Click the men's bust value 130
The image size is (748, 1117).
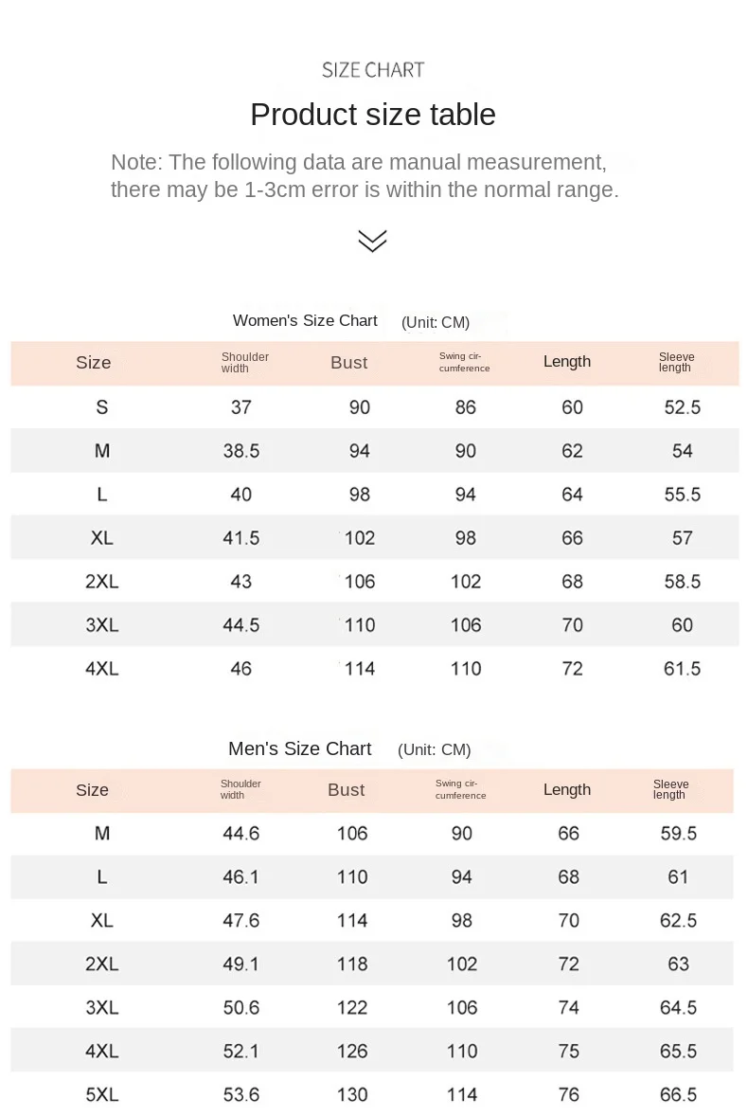click(352, 1095)
